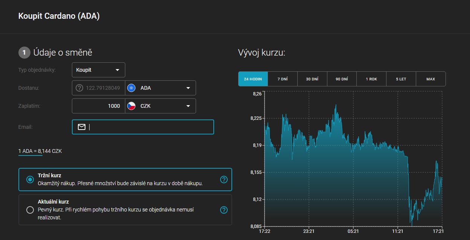This screenshot has height=240, width=470.
Task: Click the Czech flag icon beside CZK
Action: [131, 106]
